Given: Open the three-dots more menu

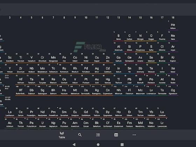Looking at the screenshot, I should 134,135.
